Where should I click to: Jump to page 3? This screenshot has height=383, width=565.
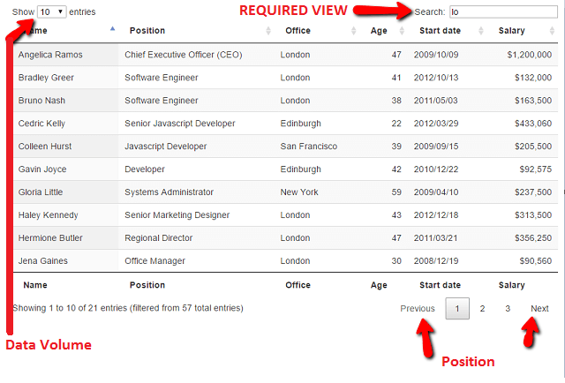pos(508,309)
